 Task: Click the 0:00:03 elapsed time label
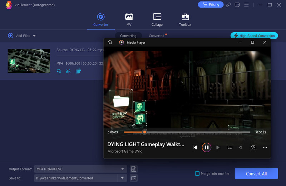(x=113, y=132)
